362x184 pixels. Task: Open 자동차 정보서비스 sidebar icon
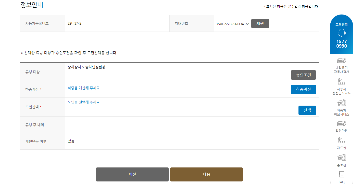341,103
